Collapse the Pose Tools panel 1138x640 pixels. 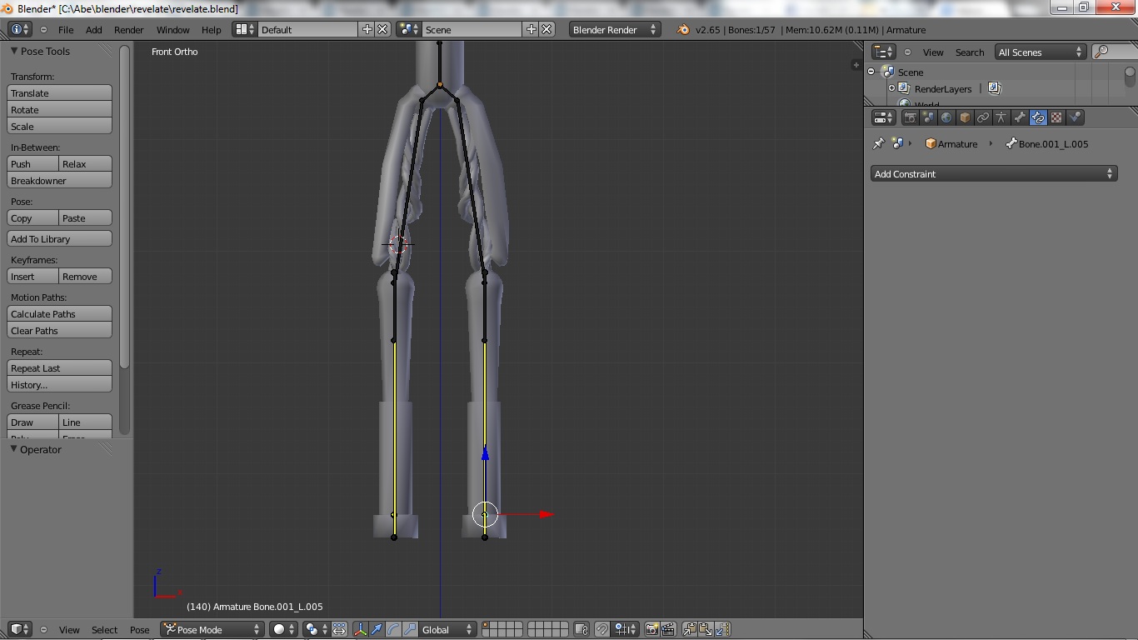pyautogui.click(x=14, y=51)
